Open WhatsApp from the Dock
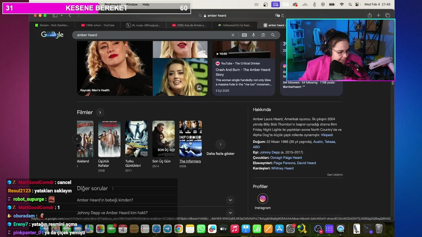The width and height of the screenshot is (422, 237). 201,229
